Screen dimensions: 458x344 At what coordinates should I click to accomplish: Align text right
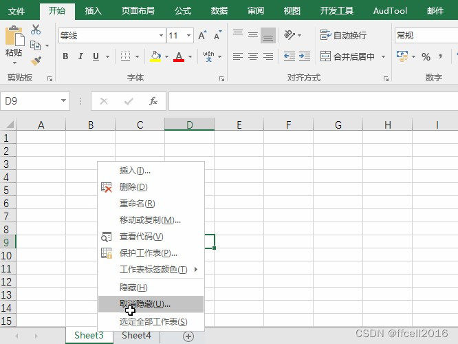pos(268,56)
